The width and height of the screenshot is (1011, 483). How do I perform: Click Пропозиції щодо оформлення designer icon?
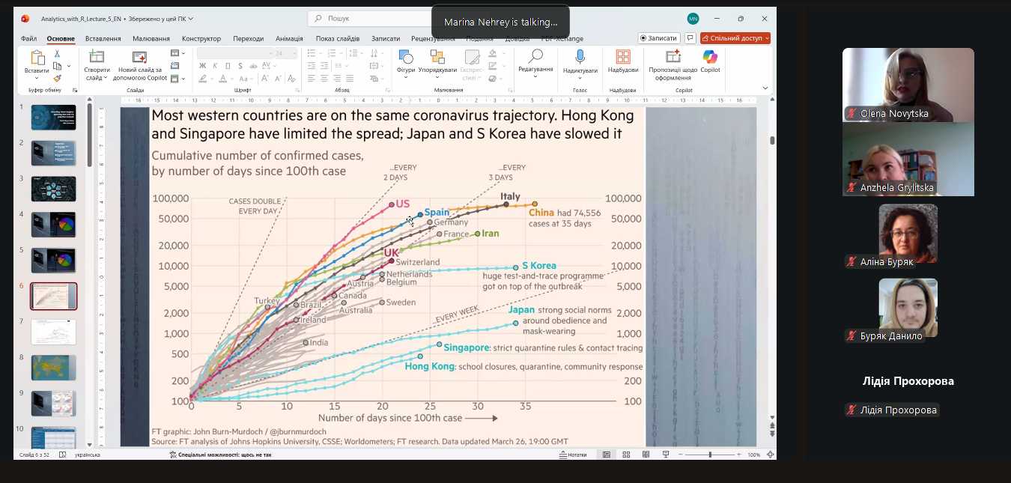click(x=673, y=58)
